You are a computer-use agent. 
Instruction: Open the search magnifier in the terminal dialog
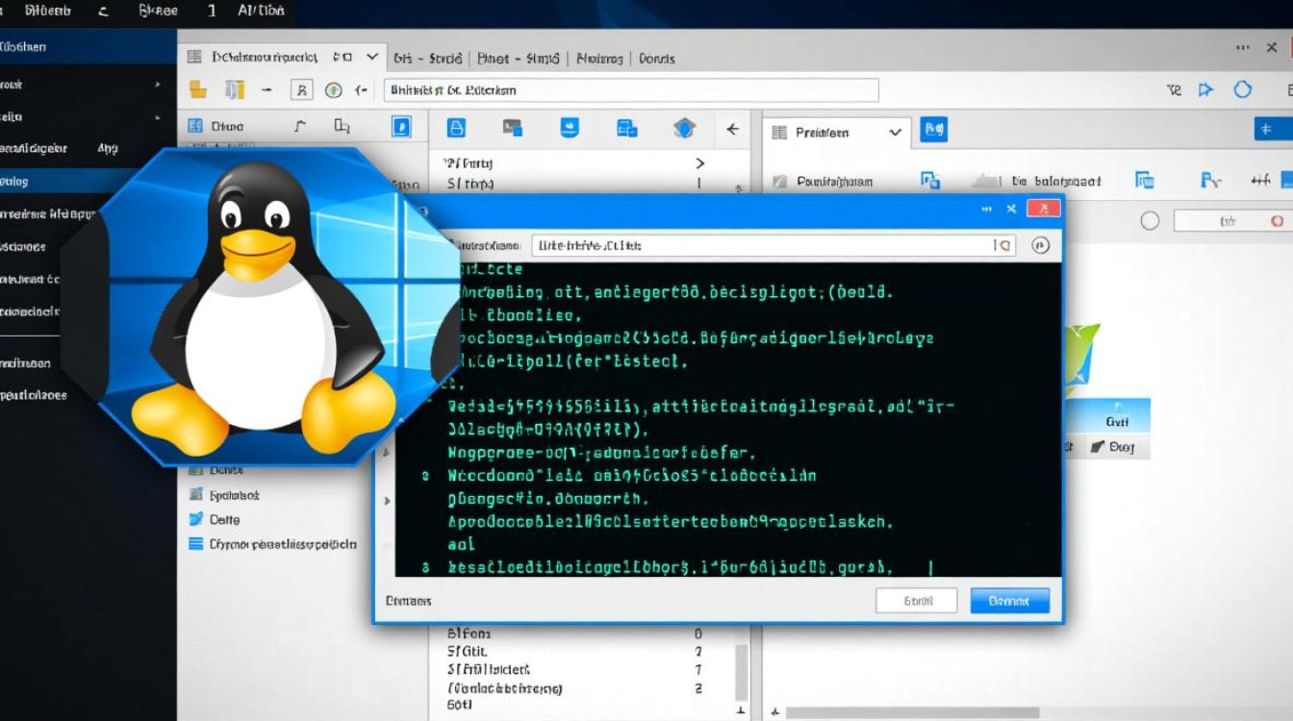click(1004, 245)
